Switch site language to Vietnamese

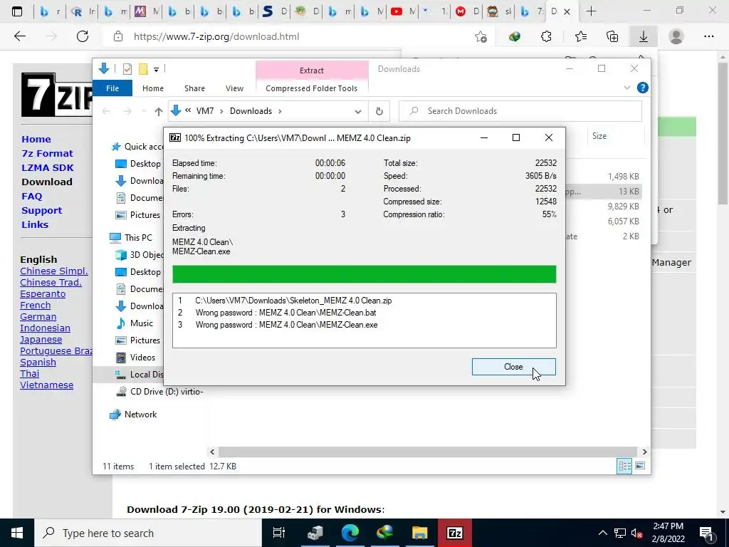(46, 385)
